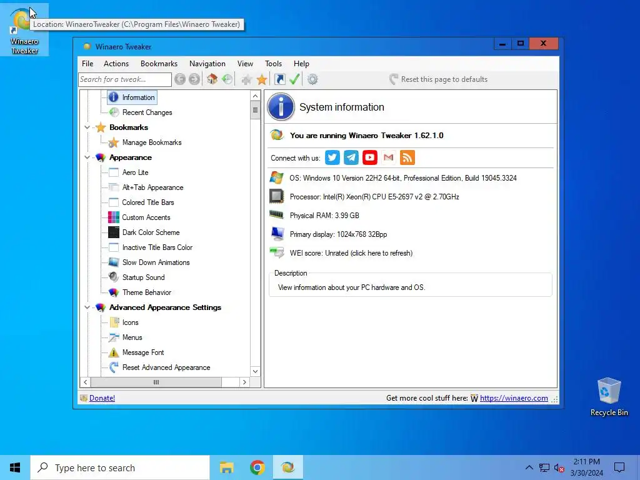Open the Tools menu
640x480 pixels.
(273, 64)
